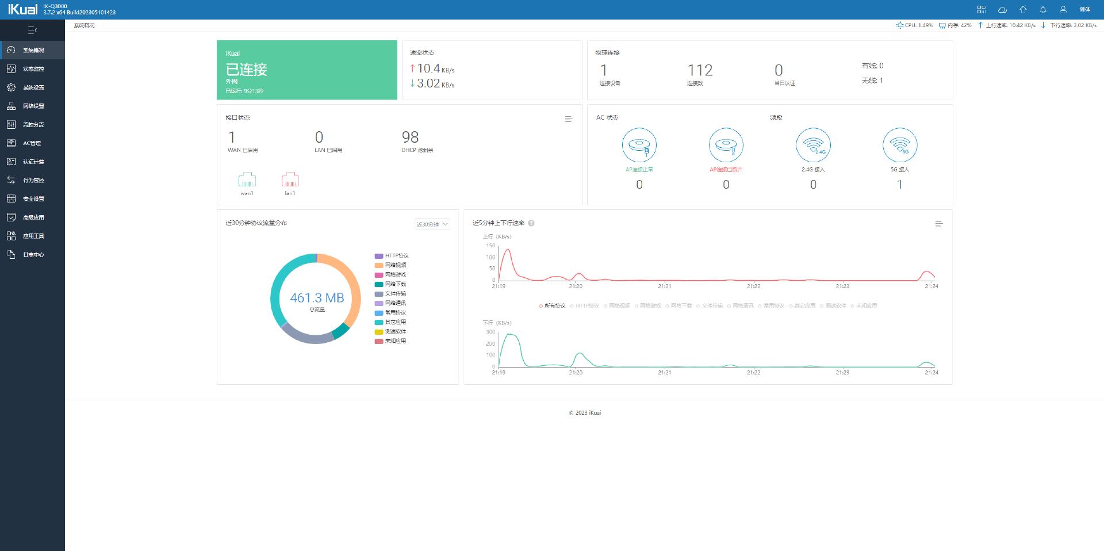Click the notification bell icon
Viewport: 1104px width, 551px height.
tap(1042, 10)
